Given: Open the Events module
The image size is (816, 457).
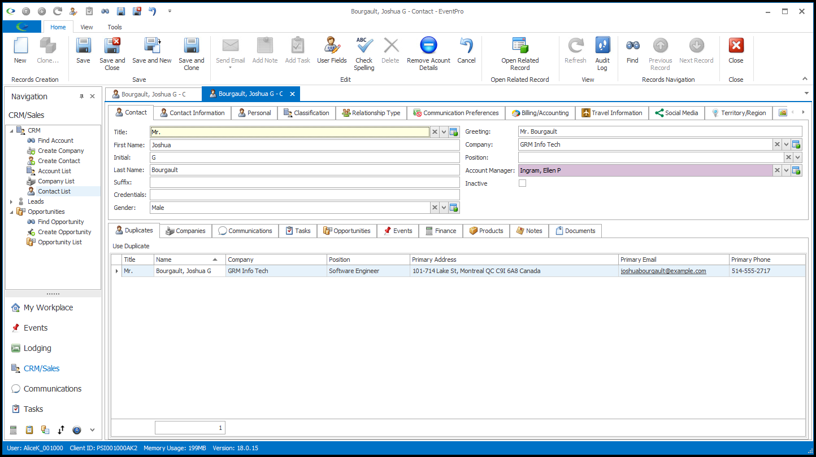Looking at the screenshot, I should pyautogui.click(x=36, y=328).
